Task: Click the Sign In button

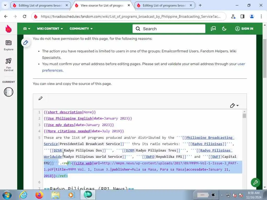Action: pyautogui.click(x=244, y=29)
